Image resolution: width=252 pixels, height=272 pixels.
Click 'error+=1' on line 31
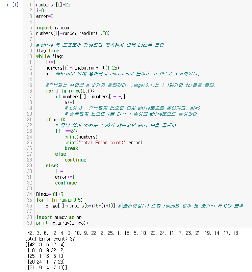[x=65, y=177]
